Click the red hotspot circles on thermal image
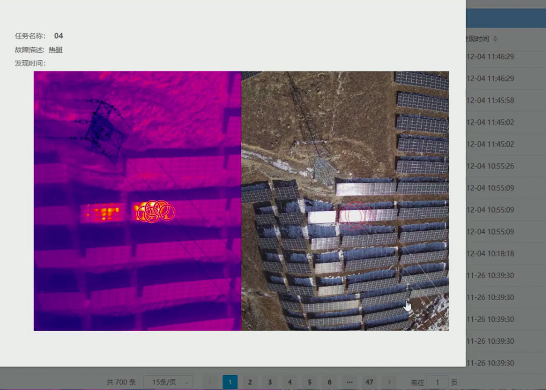This screenshot has height=390, width=546. (x=155, y=211)
